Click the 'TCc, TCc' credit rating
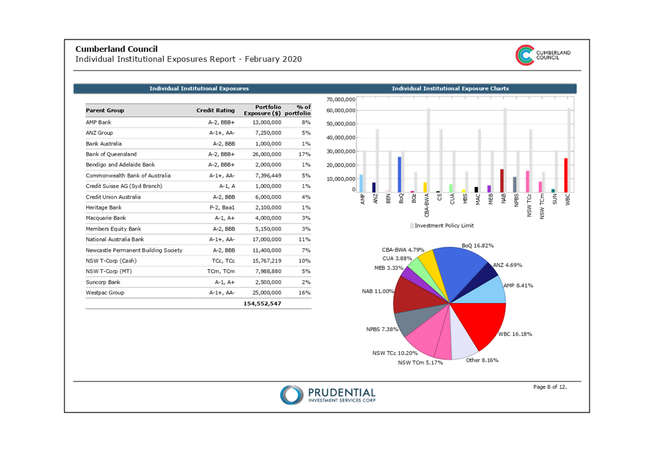Screen dimensions: 654x452 click(223, 261)
